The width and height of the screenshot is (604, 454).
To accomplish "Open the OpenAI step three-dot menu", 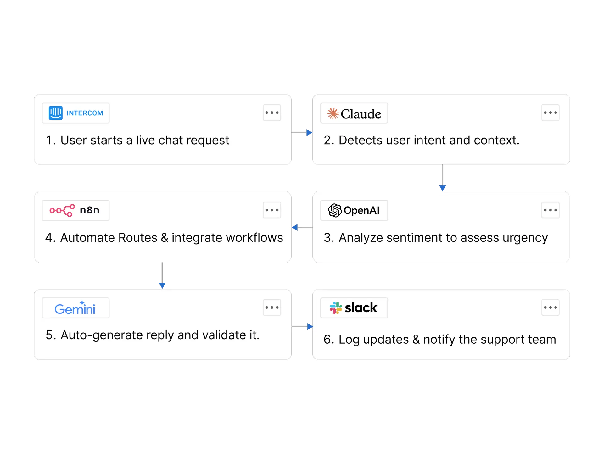I will point(550,210).
